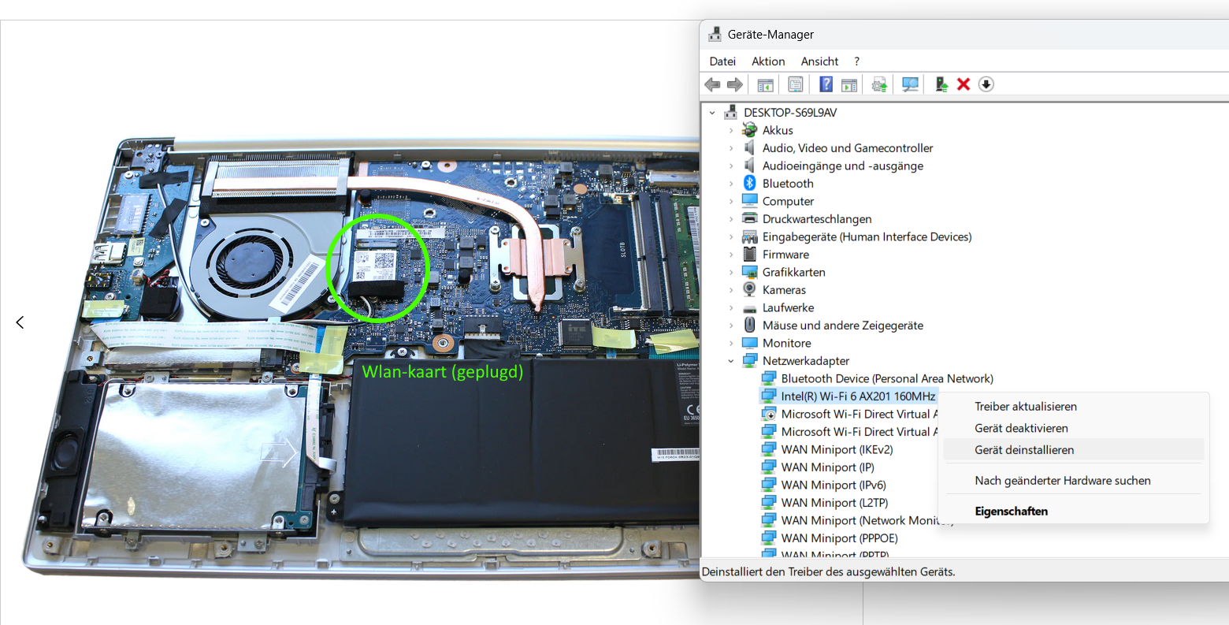Image resolution: width=1229 pixels, height=625 pixels.
Task: Click the camera icon beside Kameras
Action: pos(749,289)
